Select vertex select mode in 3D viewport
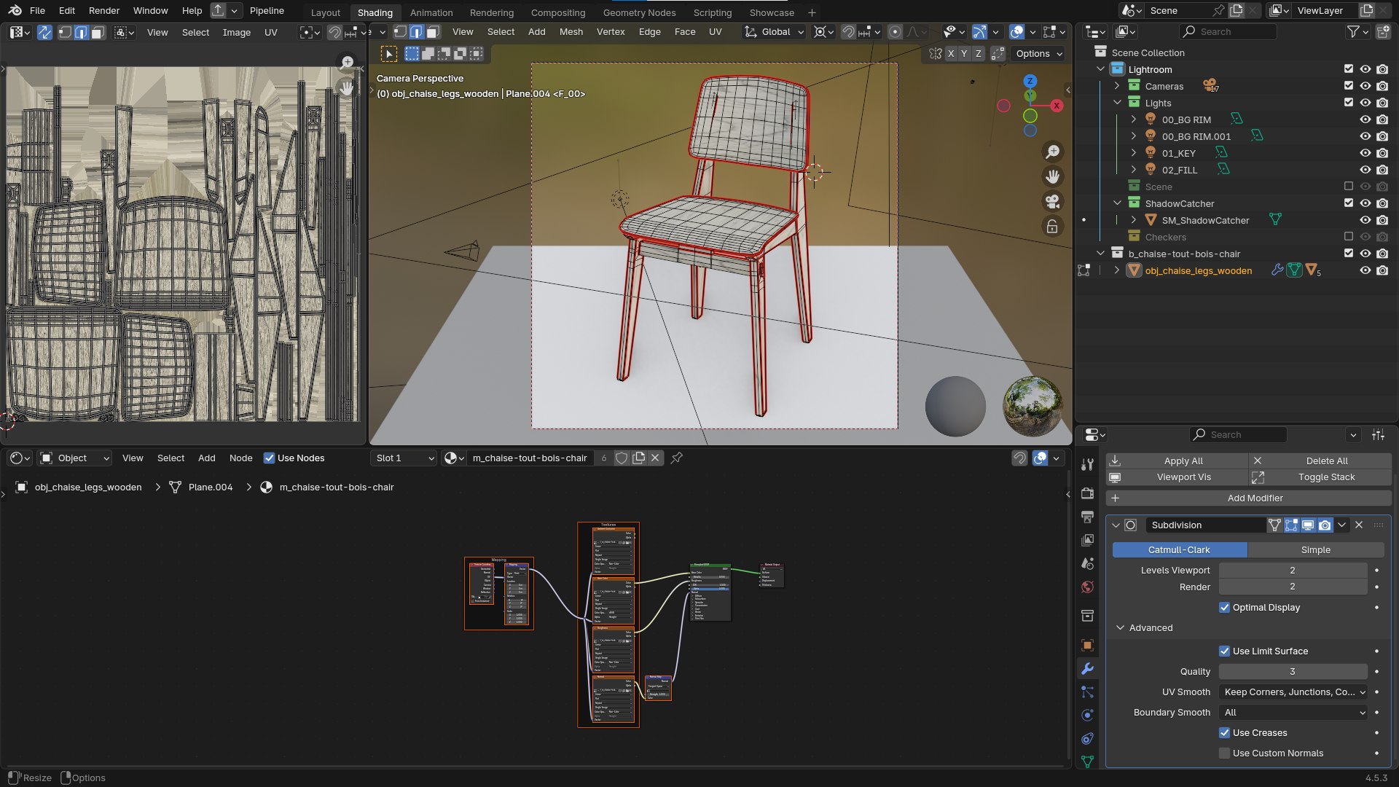The width and height of the screenshot is (1399, 787). tap(400, 32)
